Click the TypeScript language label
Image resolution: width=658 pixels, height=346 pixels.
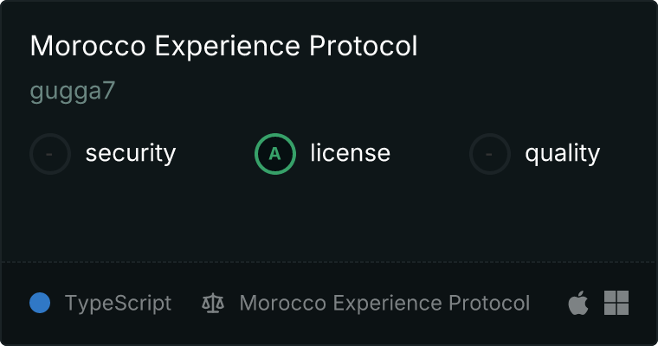118,304
